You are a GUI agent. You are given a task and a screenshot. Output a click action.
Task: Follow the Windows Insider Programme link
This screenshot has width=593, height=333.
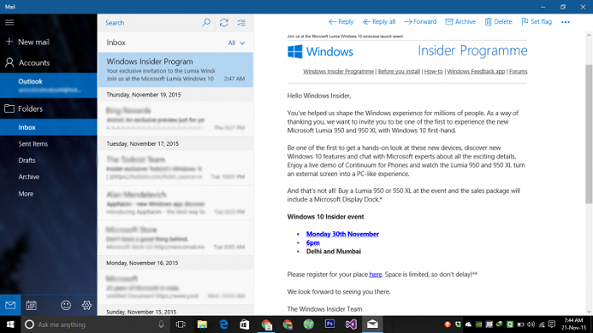pyautogui.click(x=338, y=71)
